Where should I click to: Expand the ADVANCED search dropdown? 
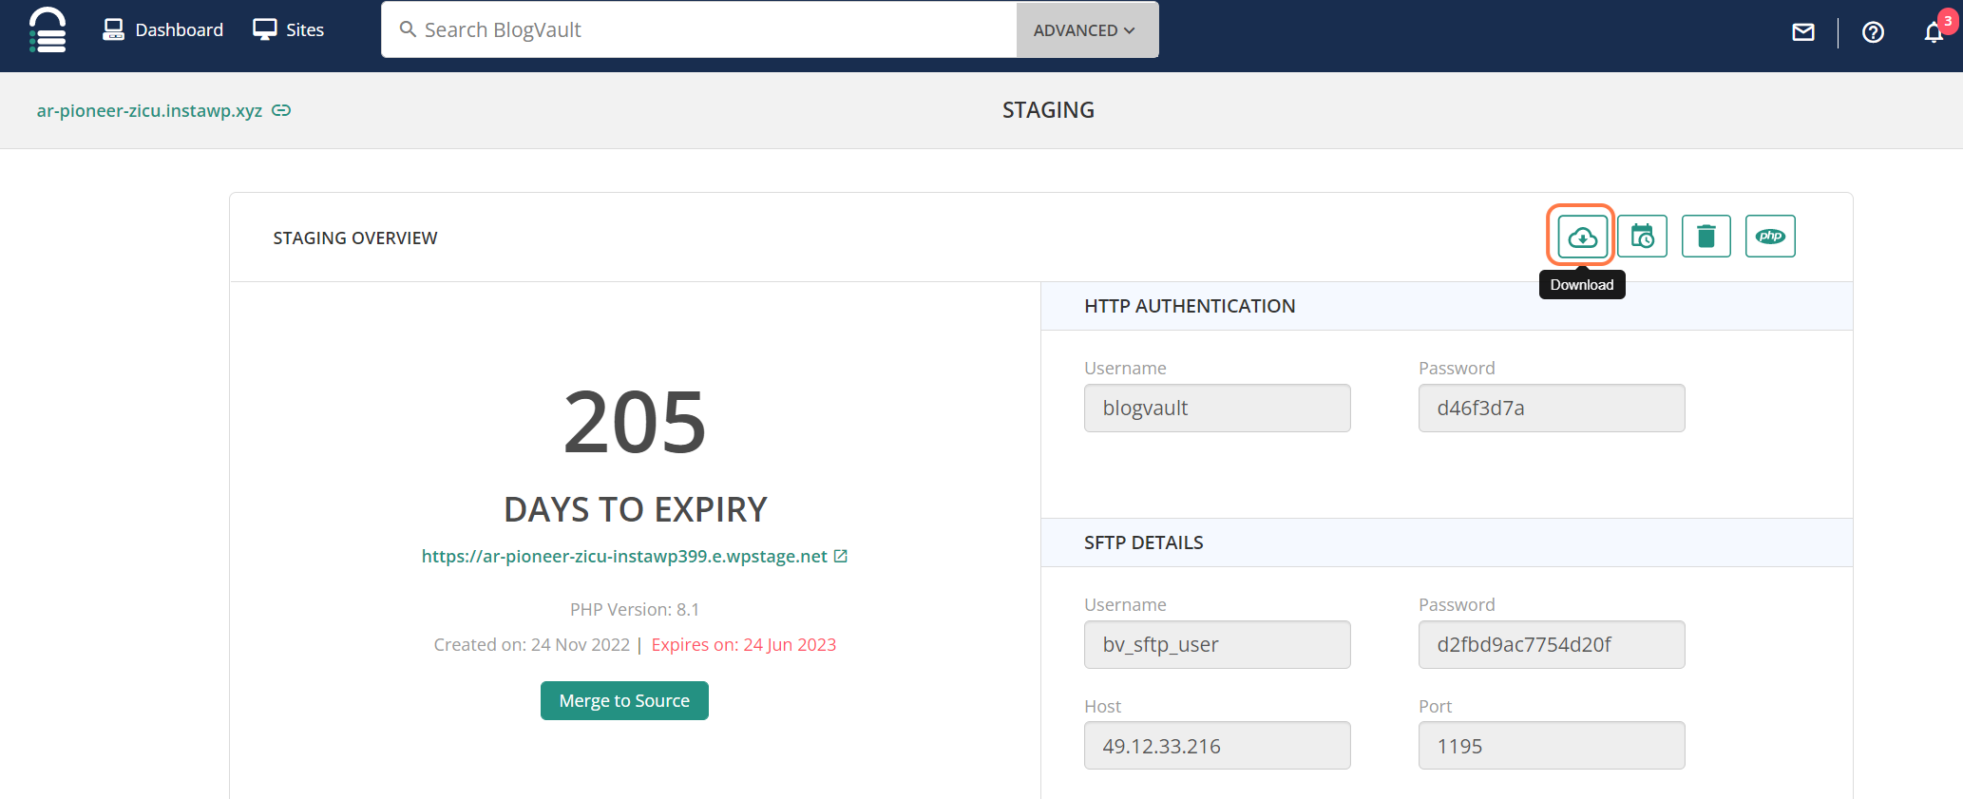click(1087, 29)
